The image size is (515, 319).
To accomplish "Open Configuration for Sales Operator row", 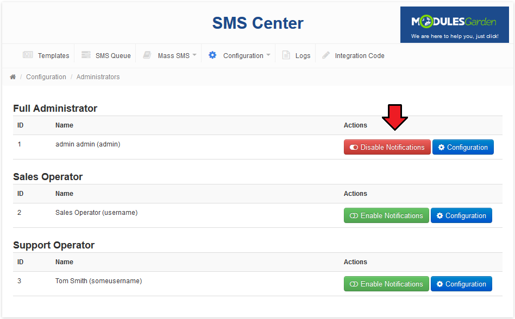I will point(461,215).
